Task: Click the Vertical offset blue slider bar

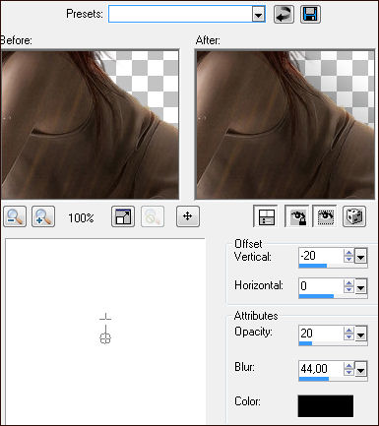Action: tap(313, 266)
